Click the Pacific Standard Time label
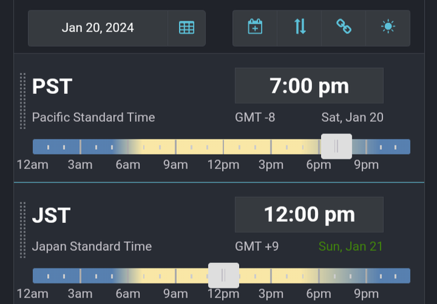The image size is (437, 304). click(x=94, y=117)
